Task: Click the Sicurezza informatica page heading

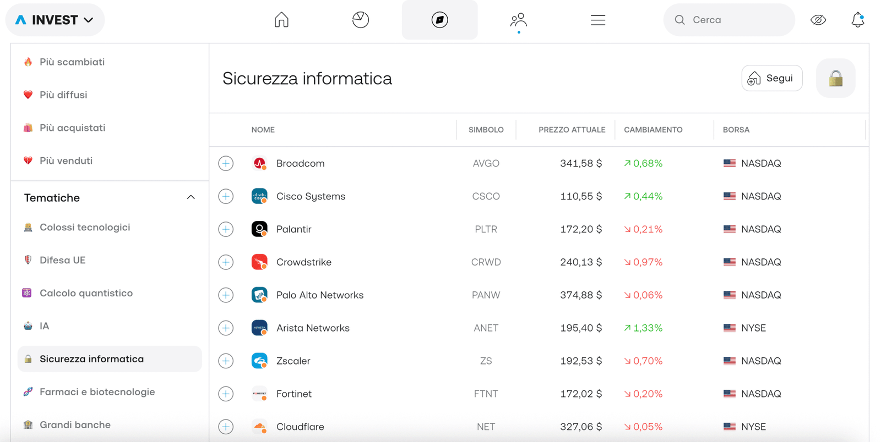Action: tap(307, 79)
